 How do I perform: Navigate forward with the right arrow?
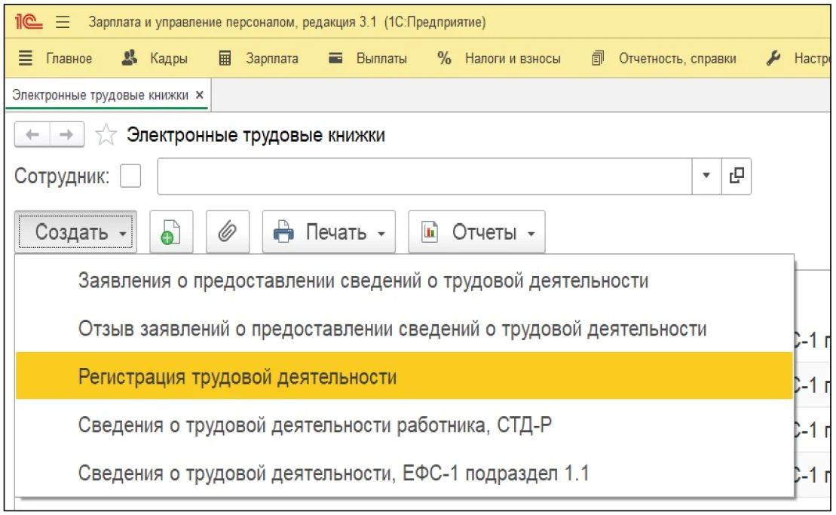tap(66, 136)
